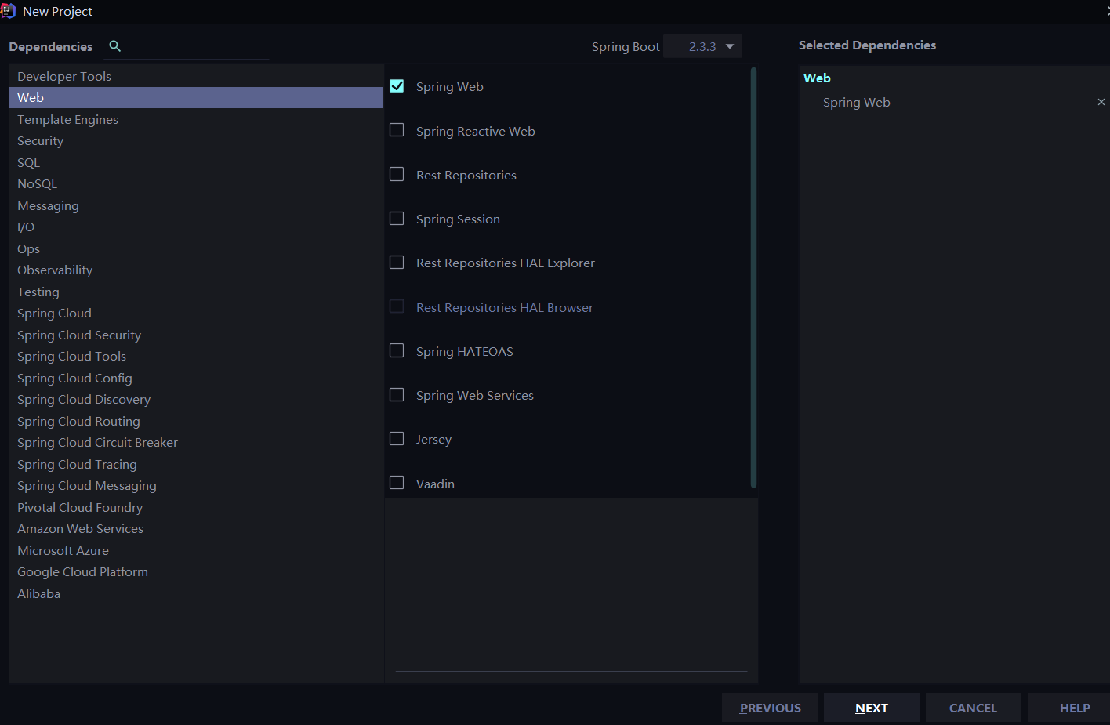The width and height of the screenshot is (1110, 725).
Task: Click the Next button
Action: click(x=872, y=708)
